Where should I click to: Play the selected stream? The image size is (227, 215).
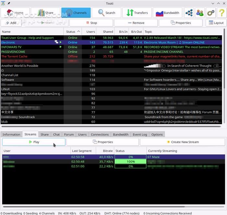pos(34,142)
